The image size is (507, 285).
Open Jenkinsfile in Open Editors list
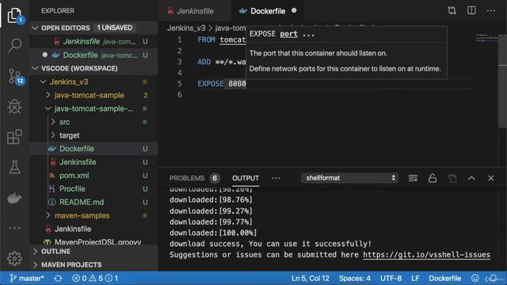click(x=93, y=41)
